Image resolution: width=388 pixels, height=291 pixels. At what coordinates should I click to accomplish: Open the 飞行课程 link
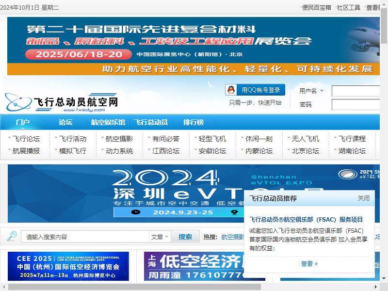tap(352, 139)
